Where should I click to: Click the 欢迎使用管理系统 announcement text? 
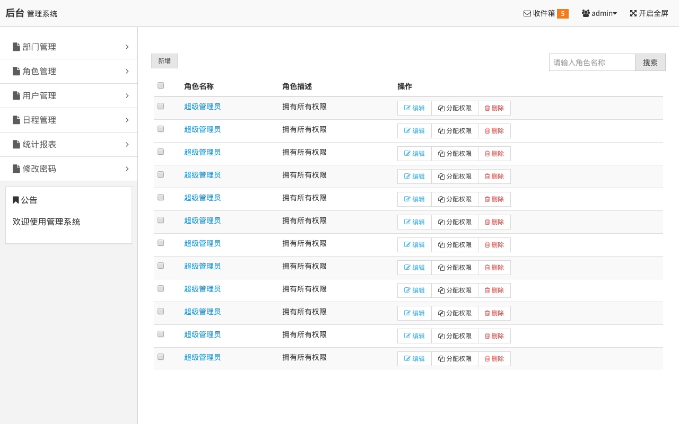[47, 222]
